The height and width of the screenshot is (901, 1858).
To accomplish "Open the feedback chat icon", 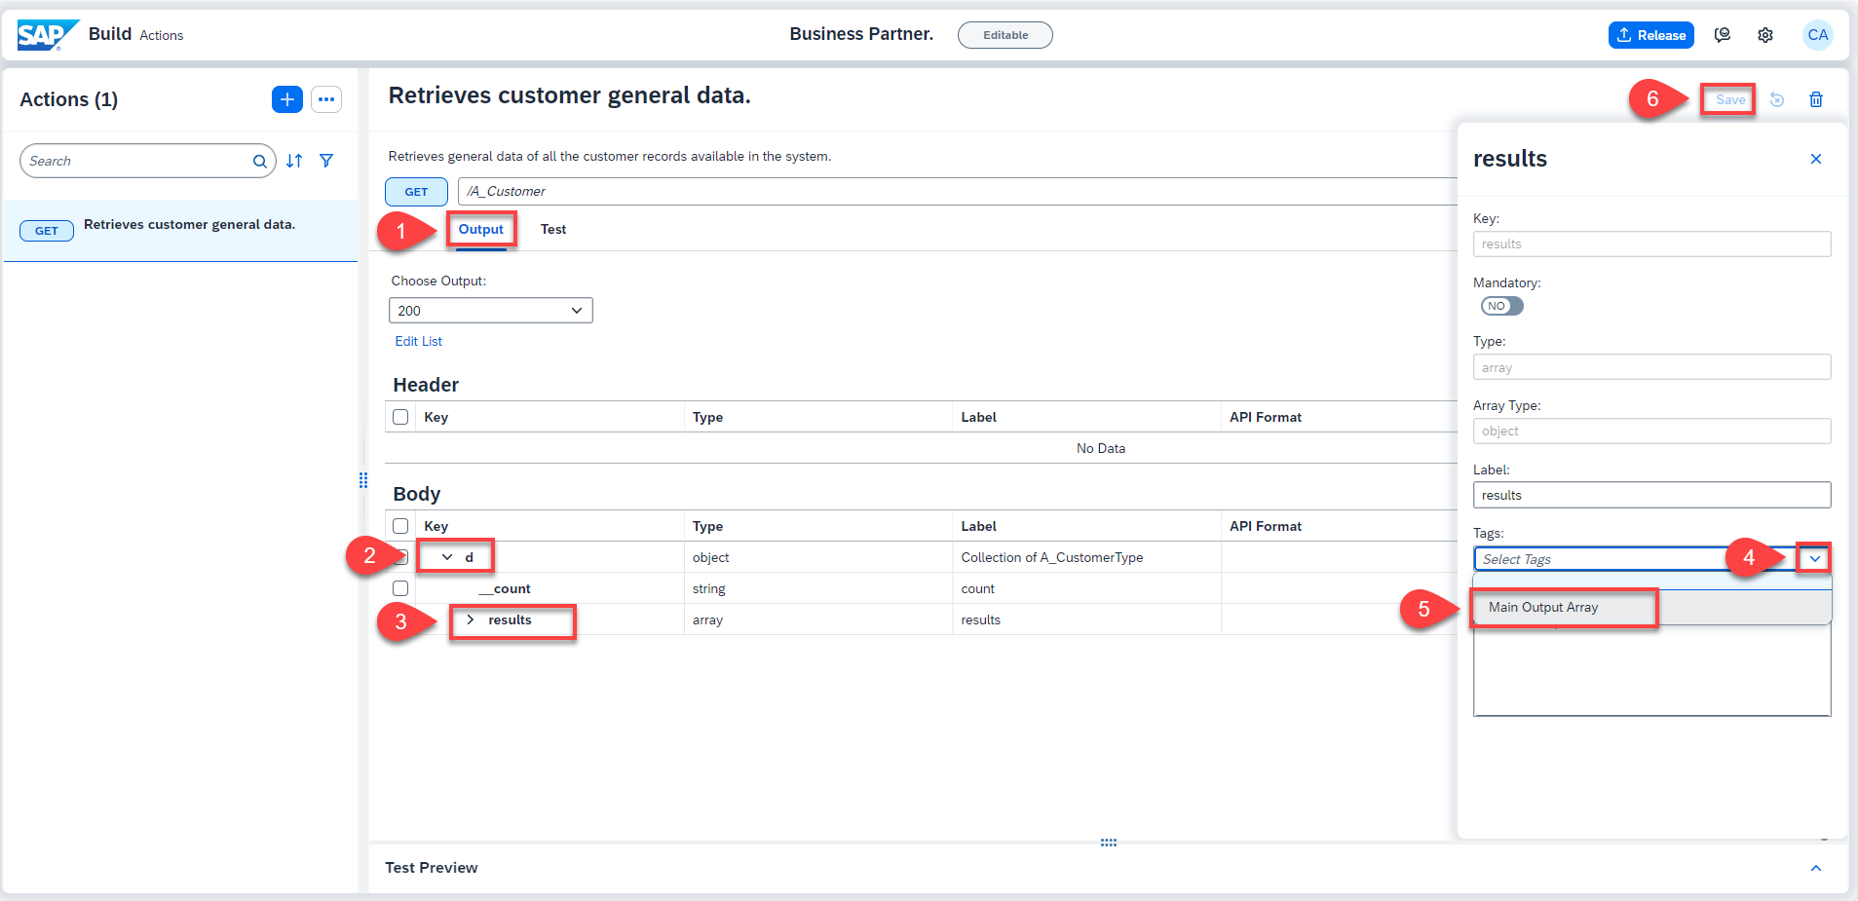I will [1723, 35].
